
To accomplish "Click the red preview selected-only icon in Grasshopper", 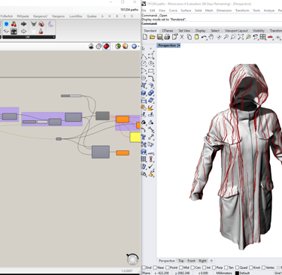I will click(107, 47).
